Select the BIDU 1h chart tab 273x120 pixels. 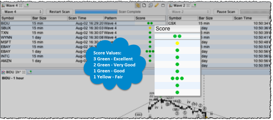coord(13,72)
